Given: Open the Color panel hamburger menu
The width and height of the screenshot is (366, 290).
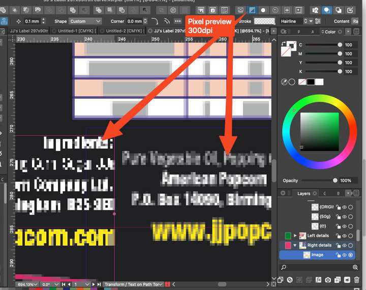Looking at the screenshot, I should tap(356, 32).
